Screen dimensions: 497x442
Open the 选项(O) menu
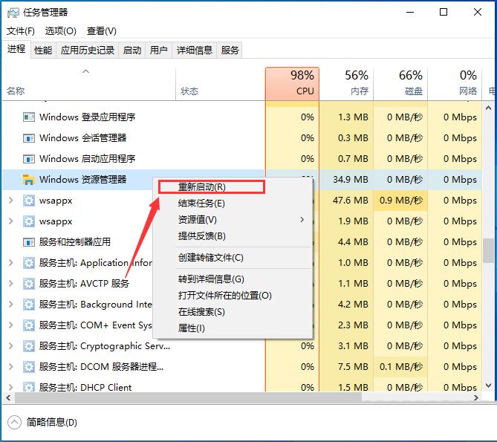tap(60, 31)
